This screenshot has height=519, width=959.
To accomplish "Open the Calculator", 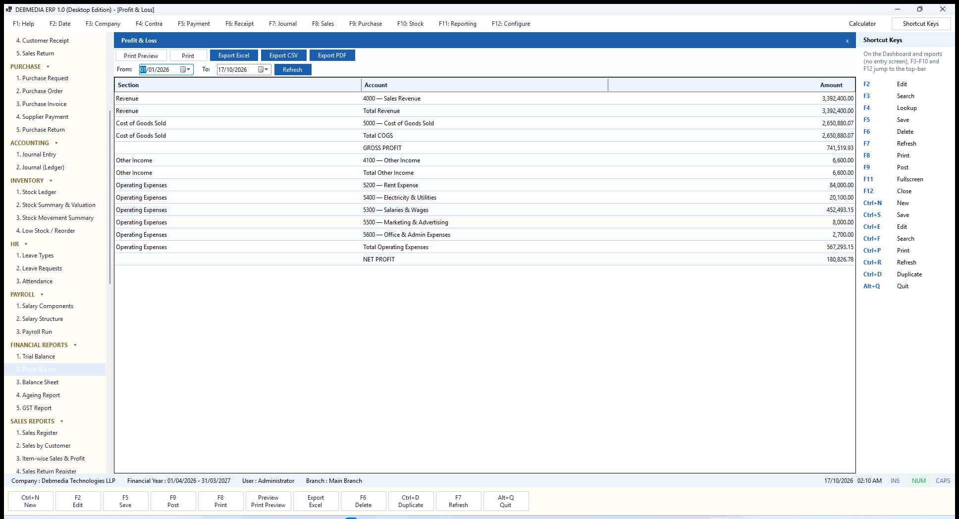I will click(862, 24).
